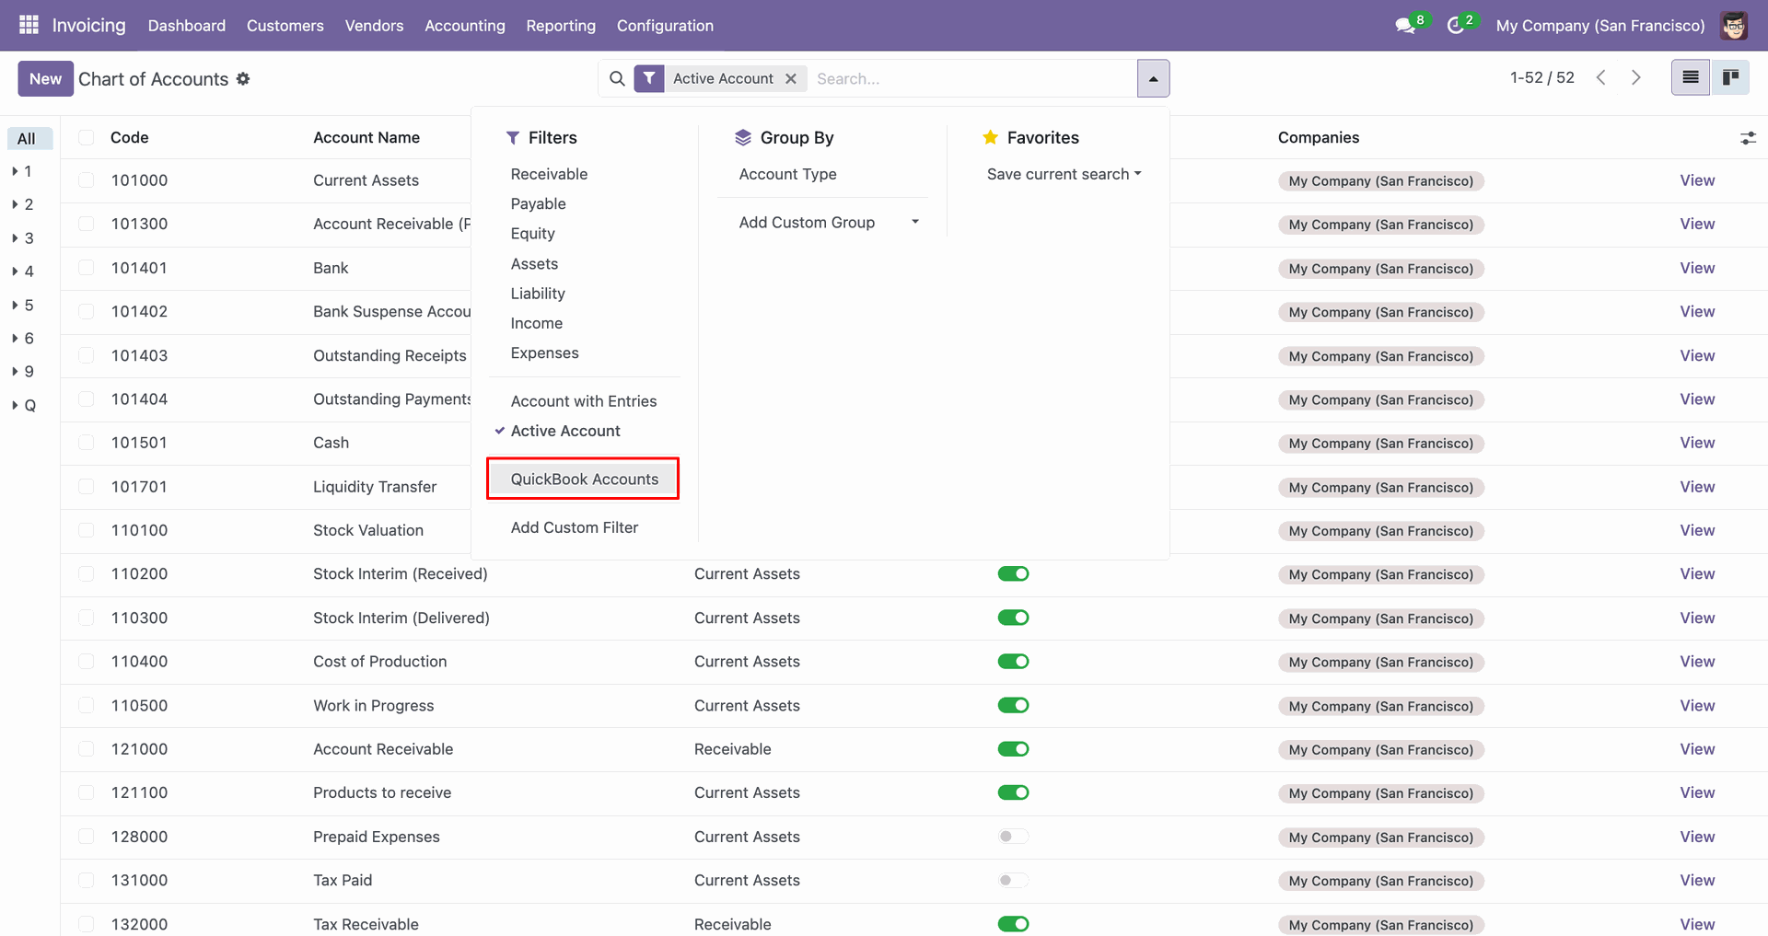Enable the toggle for Prepaid Expenses
1768x936 pixels.
tap(1013, 837)
